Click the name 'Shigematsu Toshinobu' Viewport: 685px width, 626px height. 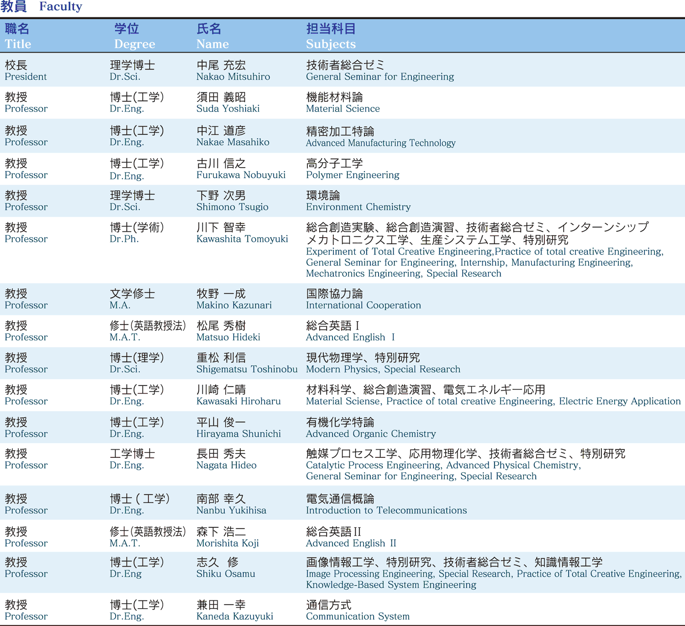pos(247,369)
